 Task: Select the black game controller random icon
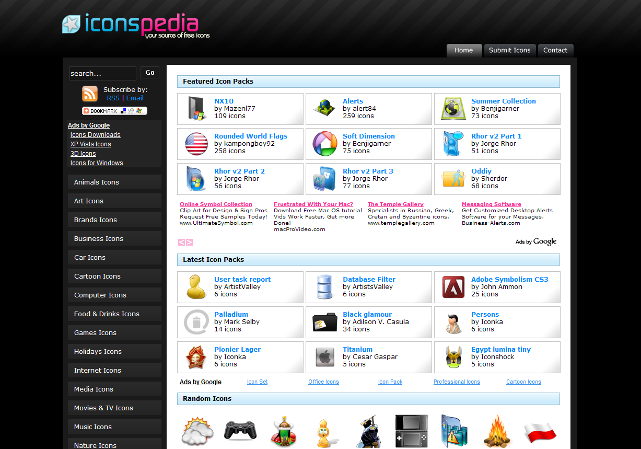click(240, 430)
